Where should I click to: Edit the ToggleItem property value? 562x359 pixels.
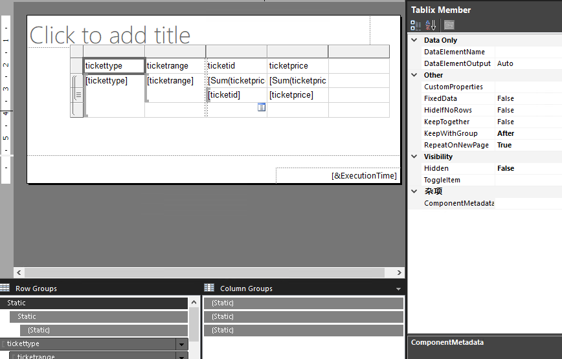point(528,180)
